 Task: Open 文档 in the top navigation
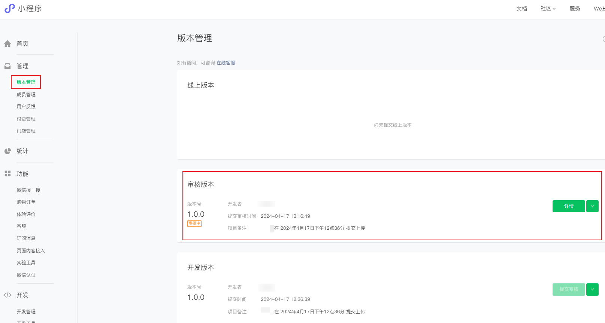click(x=521, y=9)
